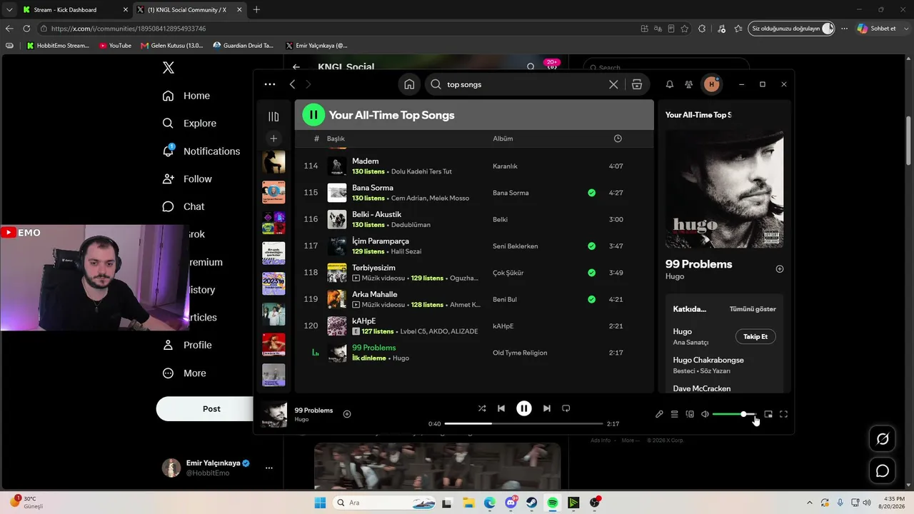Open the Spotify three-dot main menu

(270, 84)
